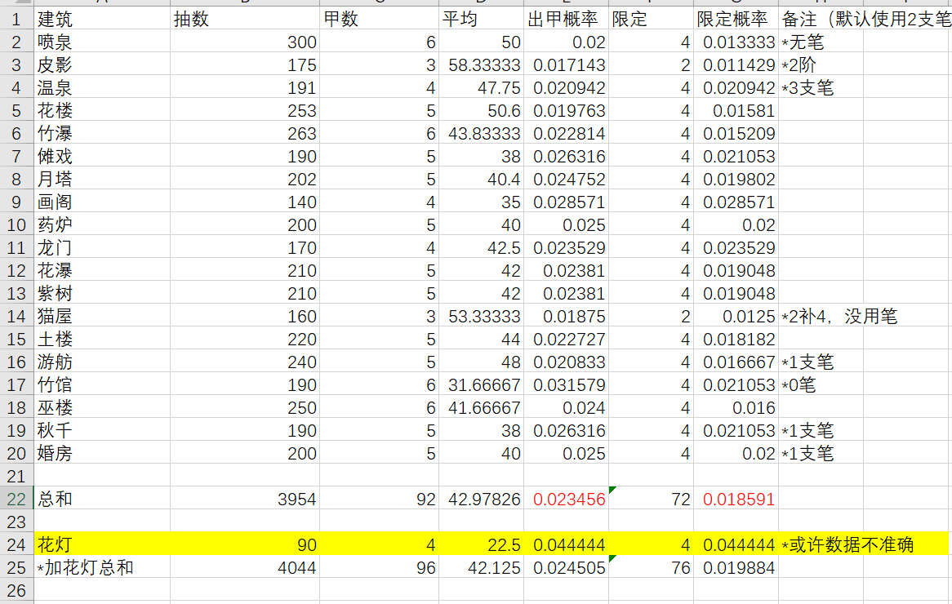Select the cell '月塔'
Image resolution: width=952 pixels, height=604 pixels.
tap(102, 180)
